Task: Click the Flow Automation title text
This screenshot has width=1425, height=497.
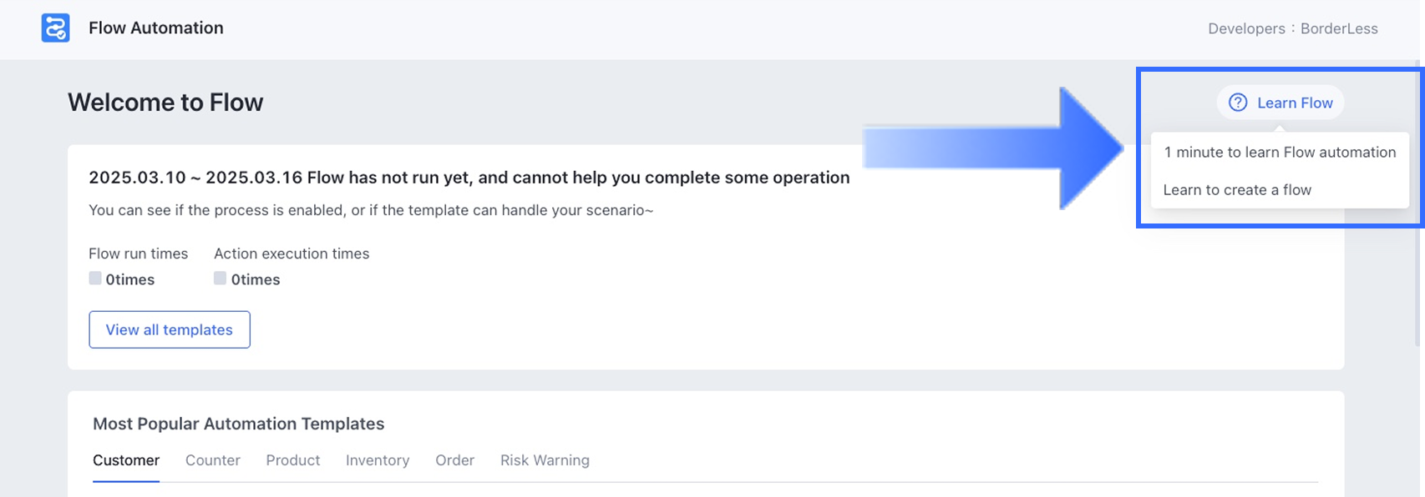Action: click(156, 28)
